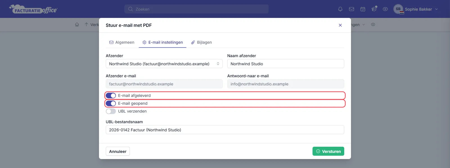Close the Stuur e-mail met PDF dialog
Screen dimensions: 450x168
tap(340, 25)
